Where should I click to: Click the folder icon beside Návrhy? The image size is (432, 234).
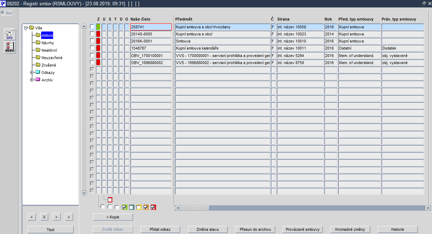pyautogui.click(x=38, y=42)
